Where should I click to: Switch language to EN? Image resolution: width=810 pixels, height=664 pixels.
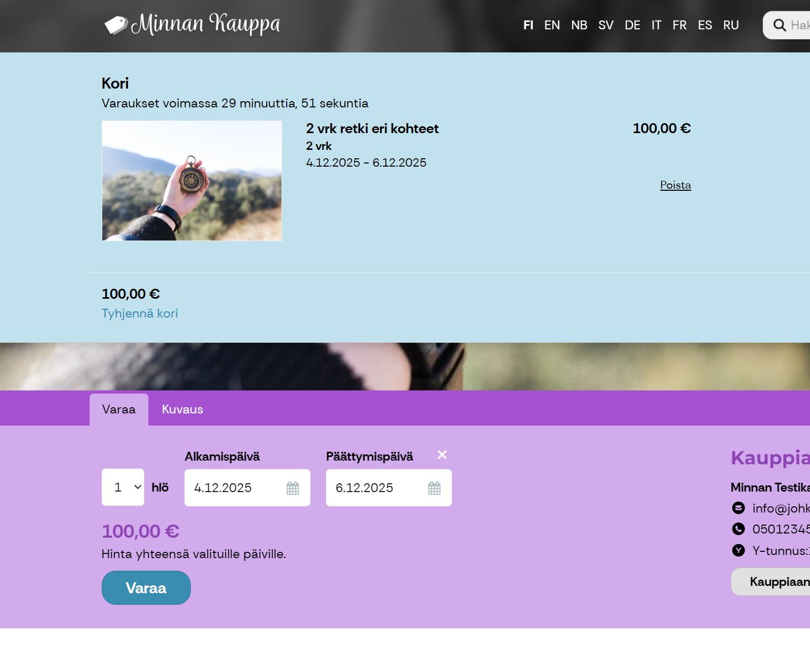tap(552, 25)
